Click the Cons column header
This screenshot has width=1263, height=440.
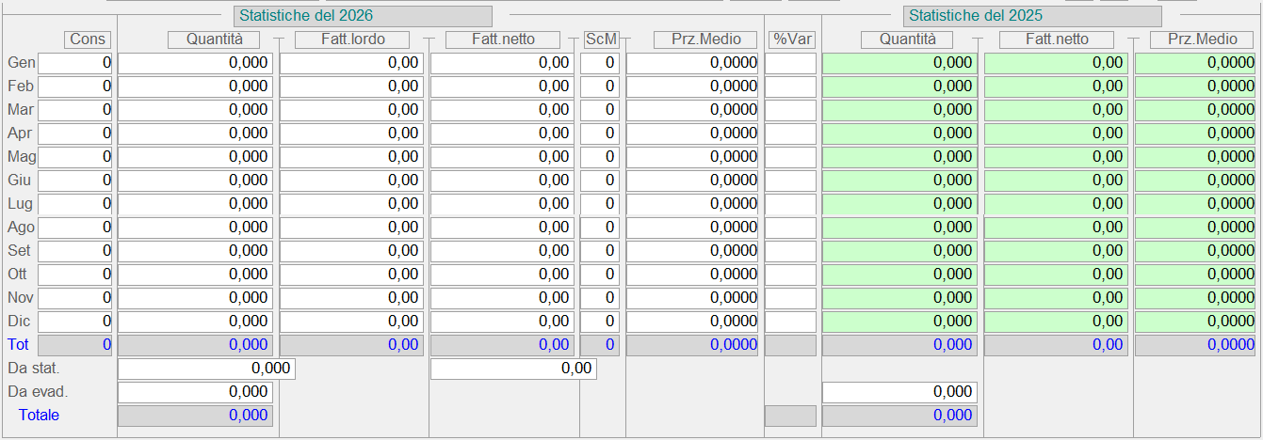pyautogui.click(x=88, y=39)
